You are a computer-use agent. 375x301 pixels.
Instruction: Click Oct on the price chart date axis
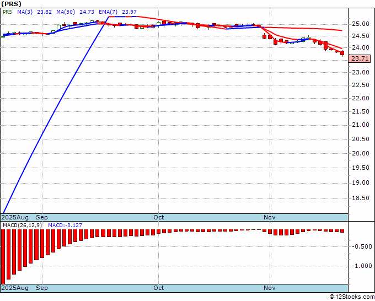pyautogui.click(x=159, y=218)
